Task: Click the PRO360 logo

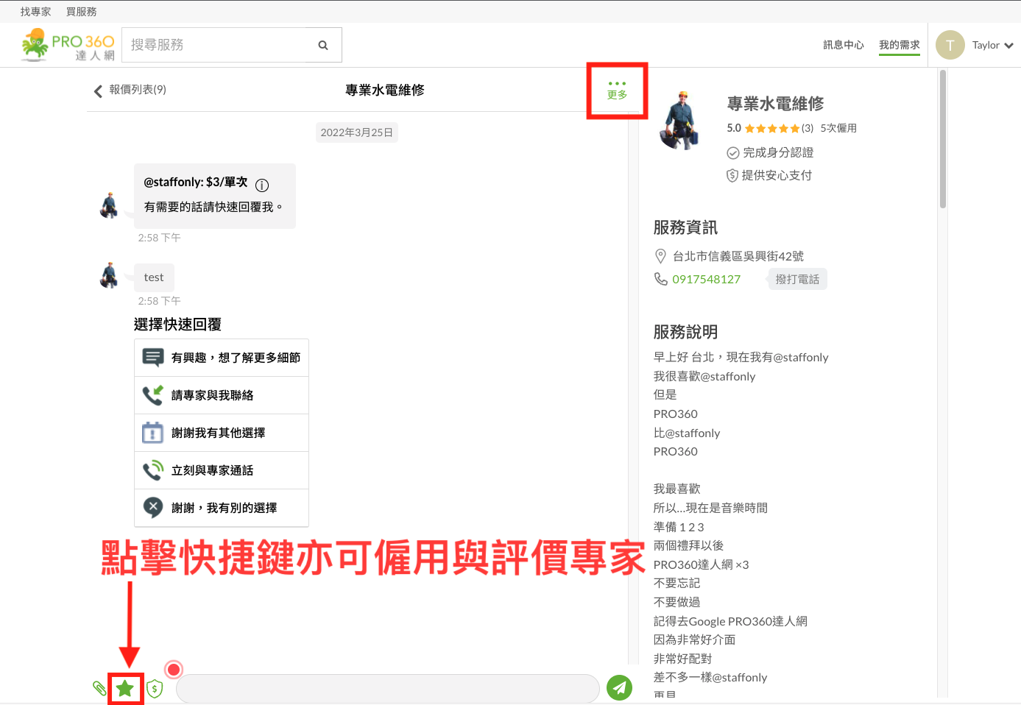Action: click(68, 45)
